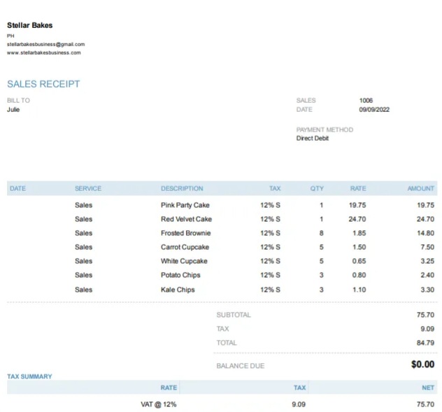
Task: Click the QTY column header
Action: pyautogui.click(x=317, y=188)
